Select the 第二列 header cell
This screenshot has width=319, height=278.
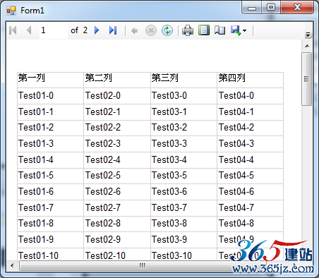tap(117, 80)
